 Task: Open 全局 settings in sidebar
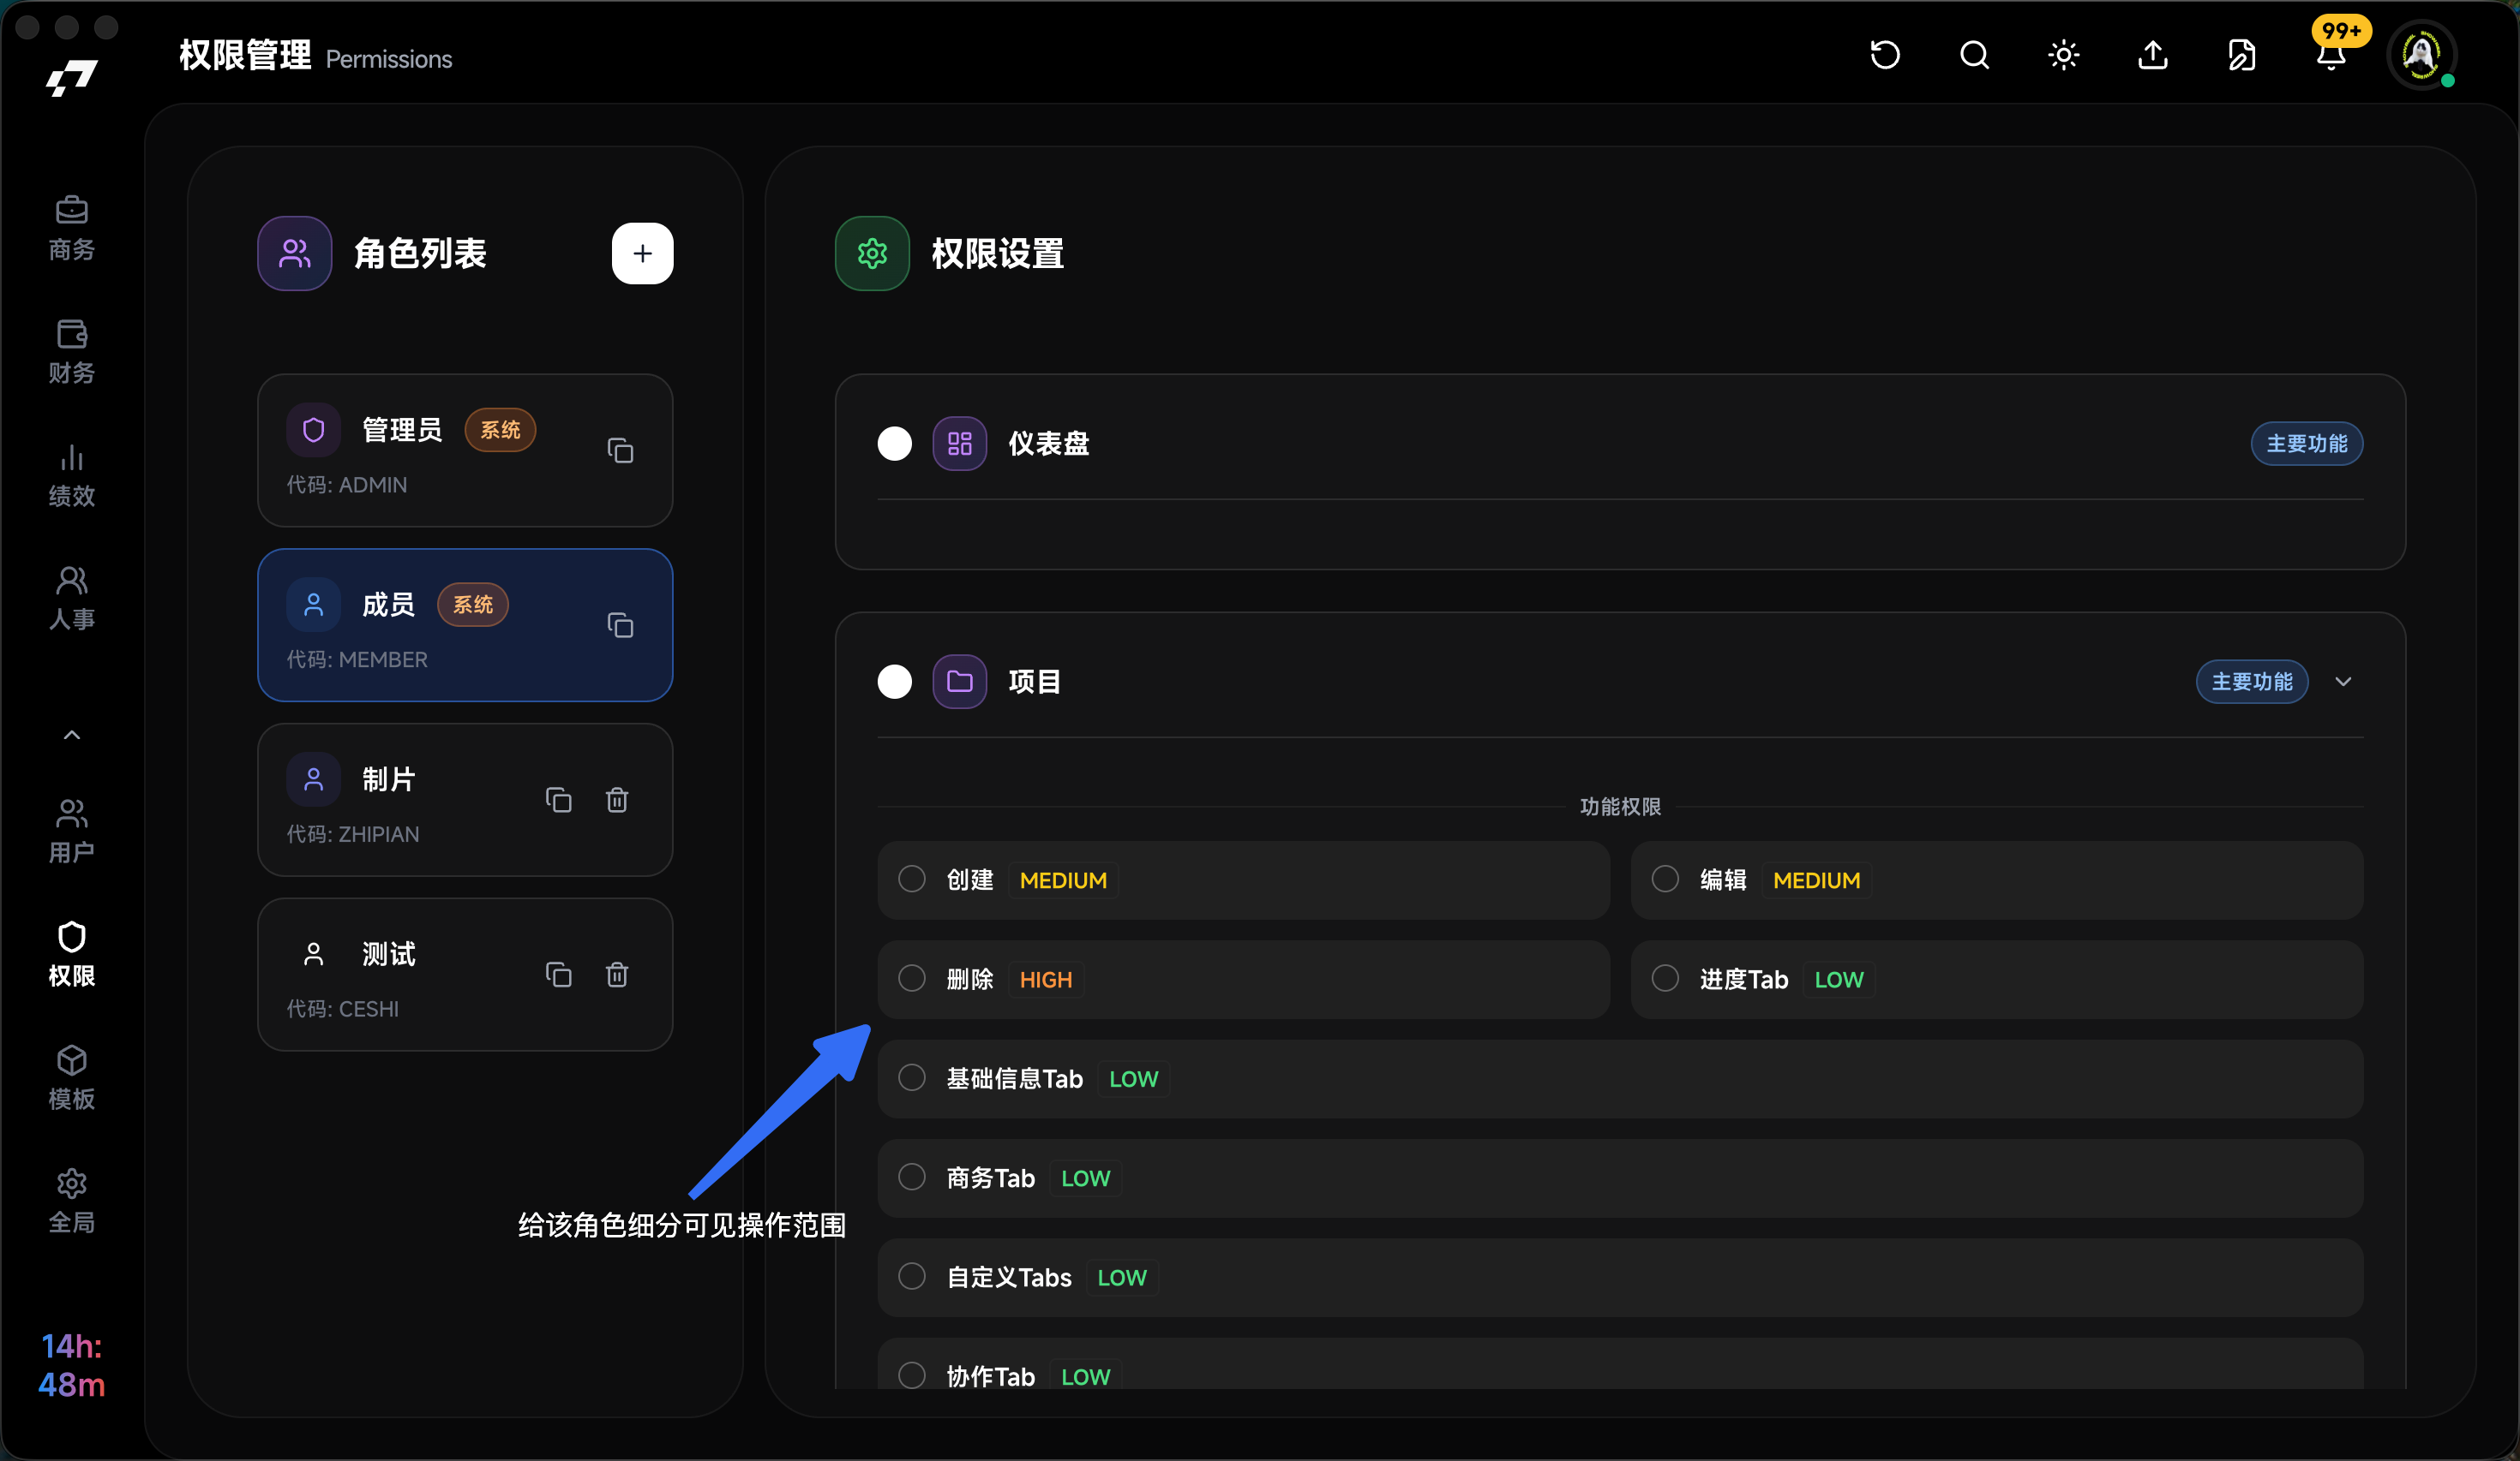tap(72, 1202)
